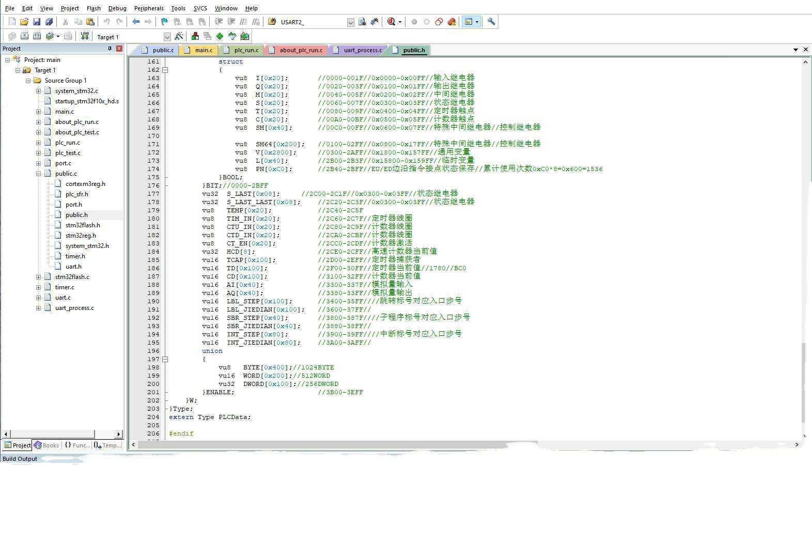Collapse the union code fold on line 197
812x542 pixels.
pyautogui.click(x=165, y=359)
